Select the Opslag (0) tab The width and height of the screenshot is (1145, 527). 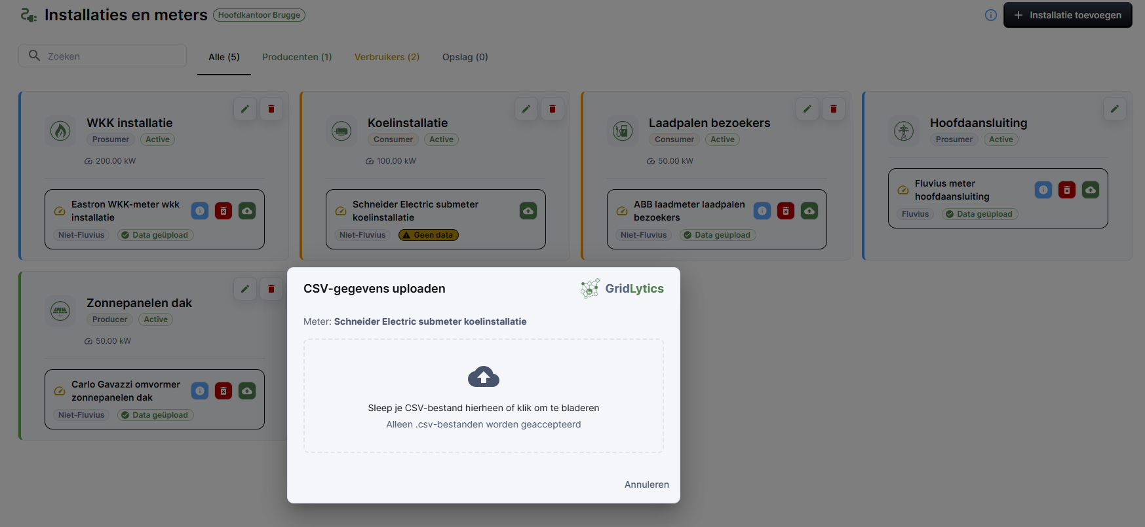(x=465, y=57)
